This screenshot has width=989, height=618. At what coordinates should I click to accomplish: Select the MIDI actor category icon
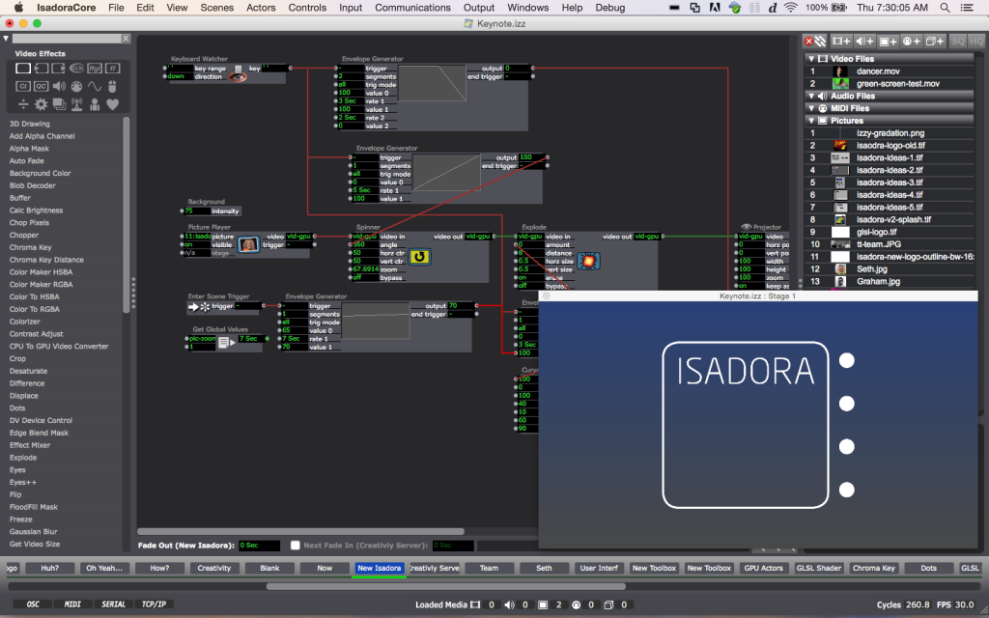coord(76,86)
